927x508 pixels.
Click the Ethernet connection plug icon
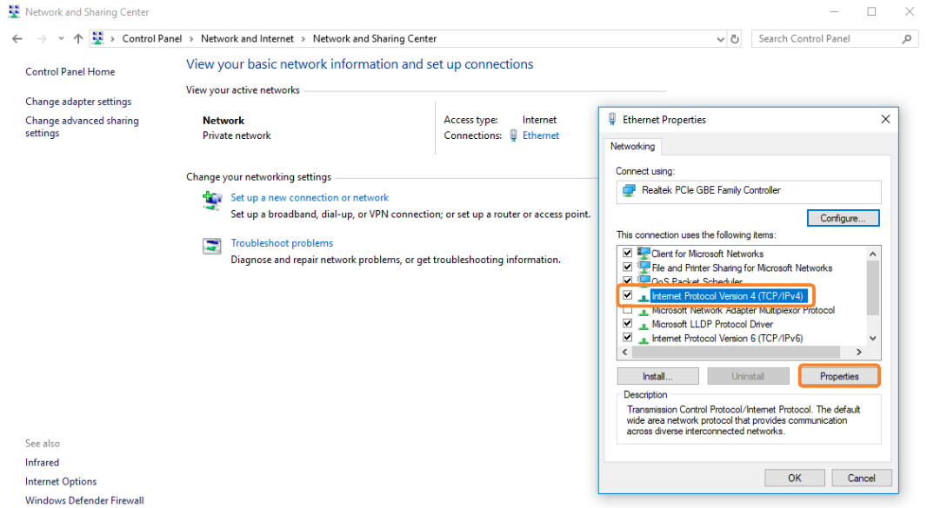pyautogui.click(x=513, y=135)
